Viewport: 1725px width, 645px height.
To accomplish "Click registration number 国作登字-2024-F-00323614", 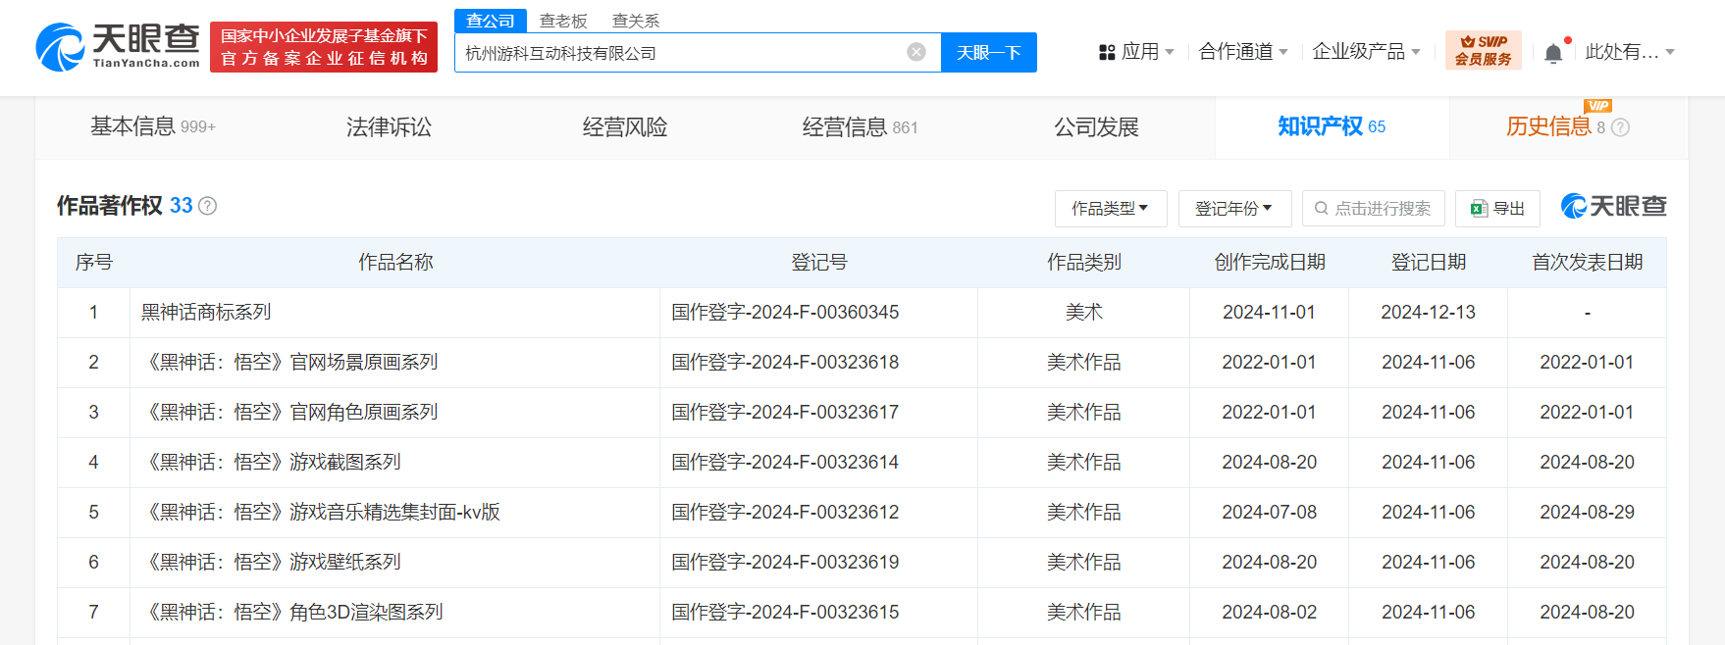I will tap(785, 463).
